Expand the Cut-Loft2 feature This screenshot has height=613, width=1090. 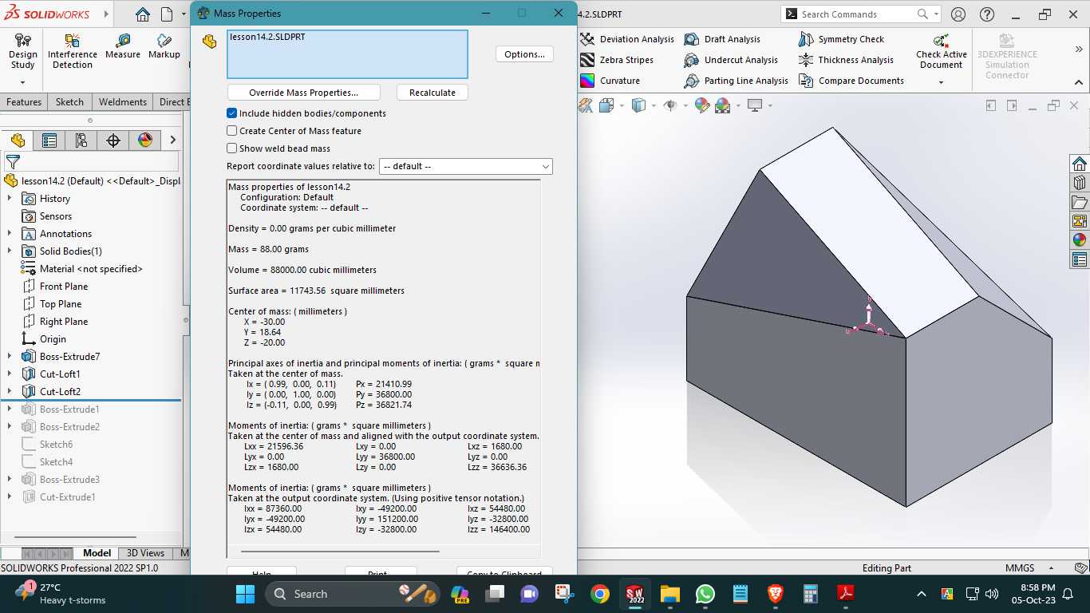pyautogui.click(x=10, y=392)
